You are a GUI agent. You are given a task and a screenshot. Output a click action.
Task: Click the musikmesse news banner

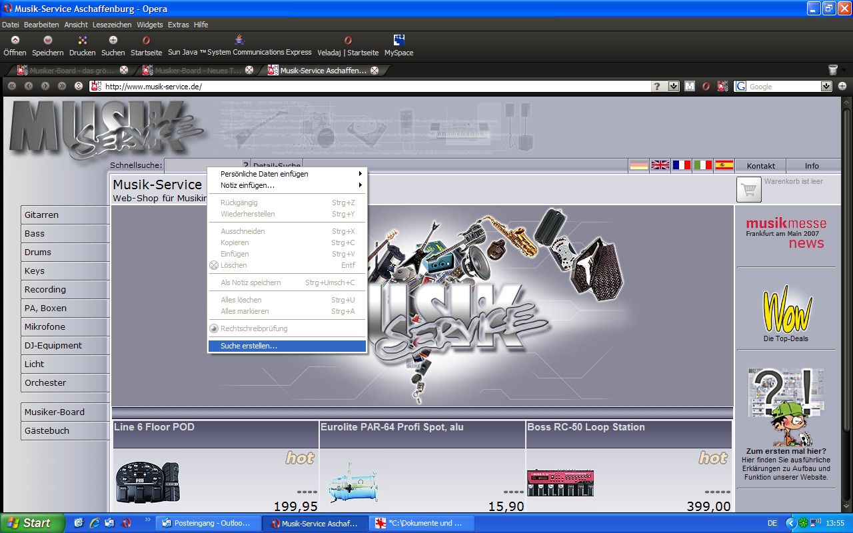pyautogui.click(x=786, y=233)
